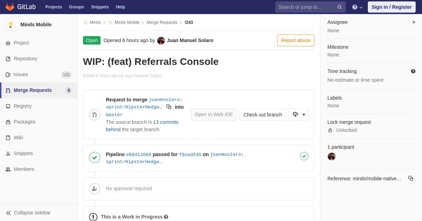Click the search magnifier icon

pyautogui.click(x=340, y=7)
